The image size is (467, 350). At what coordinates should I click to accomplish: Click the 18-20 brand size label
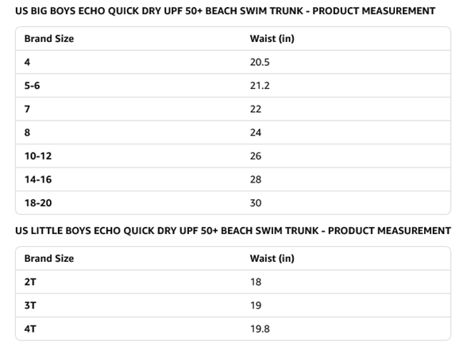pyautogui.click(x=38, y=203)
